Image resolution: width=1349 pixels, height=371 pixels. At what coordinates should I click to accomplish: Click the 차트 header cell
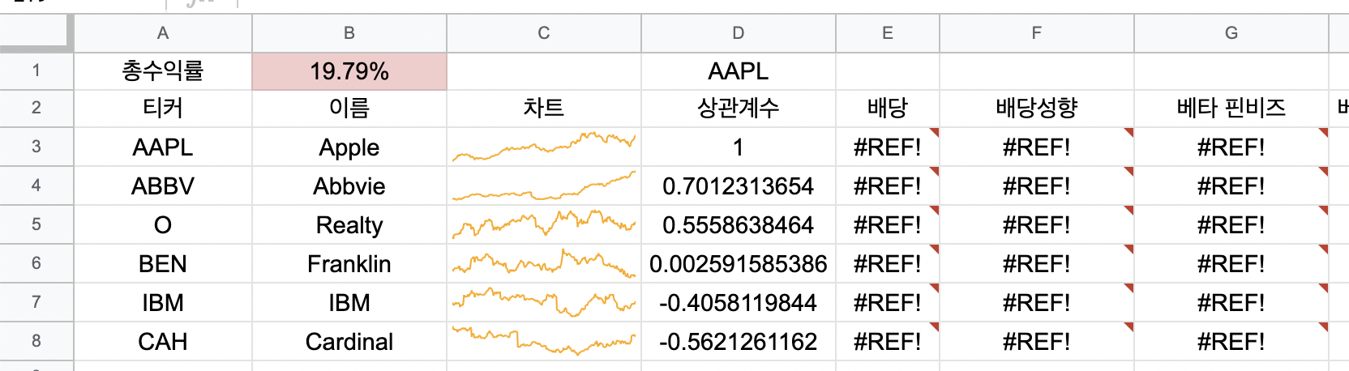pyautogui.click(x=544, y=108)
